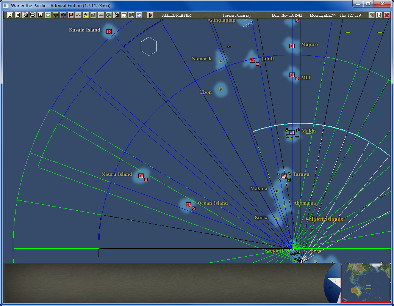394x306 pixels.
Task: Click the first toolbar icon with a black square
Action: click(x=10, y=15)
